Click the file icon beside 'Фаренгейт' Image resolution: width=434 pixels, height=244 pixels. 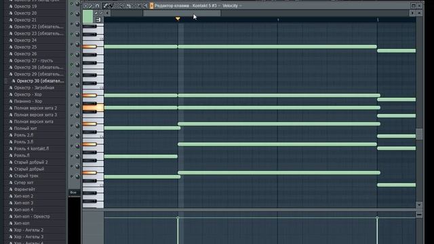tap(11, 189)
